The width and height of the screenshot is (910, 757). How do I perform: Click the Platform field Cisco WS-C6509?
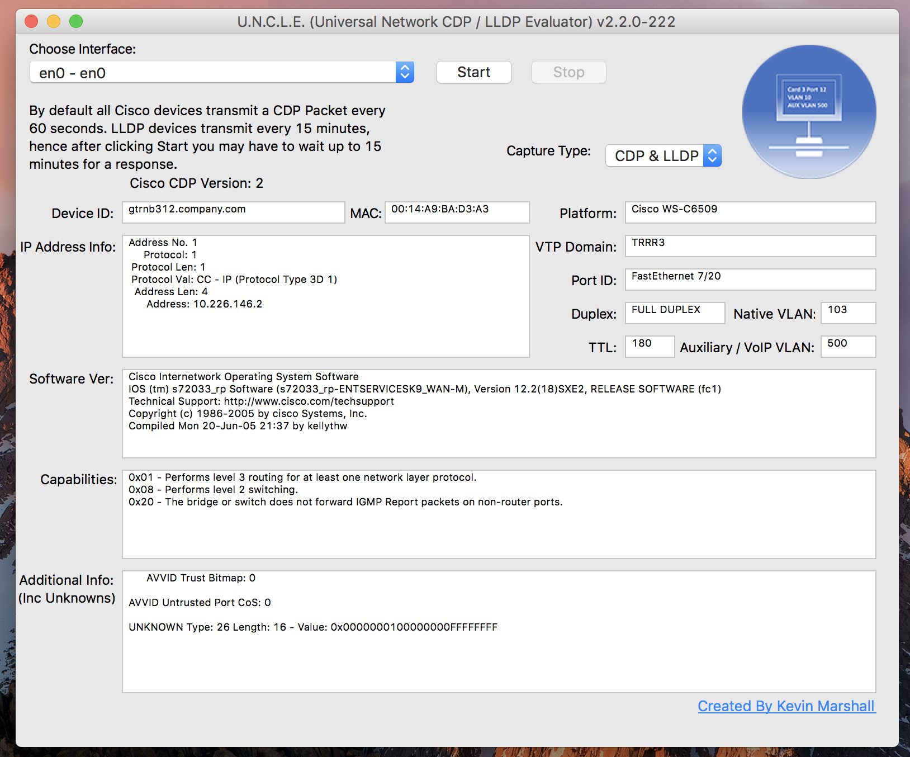click(x=750, y=212)
